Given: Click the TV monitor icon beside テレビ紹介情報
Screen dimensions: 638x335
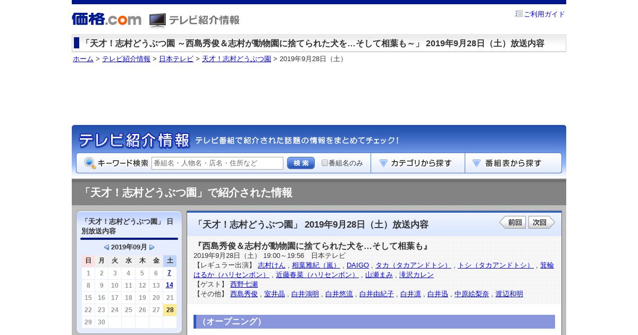Looking at the screenshot, I should pyautogui.click(x=157, y=20).
